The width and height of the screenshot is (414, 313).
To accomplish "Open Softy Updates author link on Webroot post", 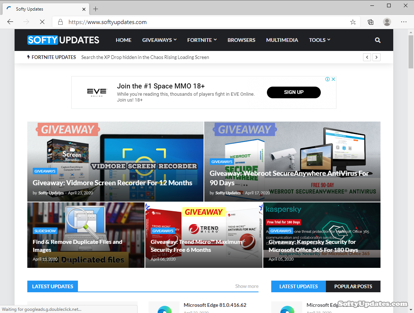I will pos(228,193).
